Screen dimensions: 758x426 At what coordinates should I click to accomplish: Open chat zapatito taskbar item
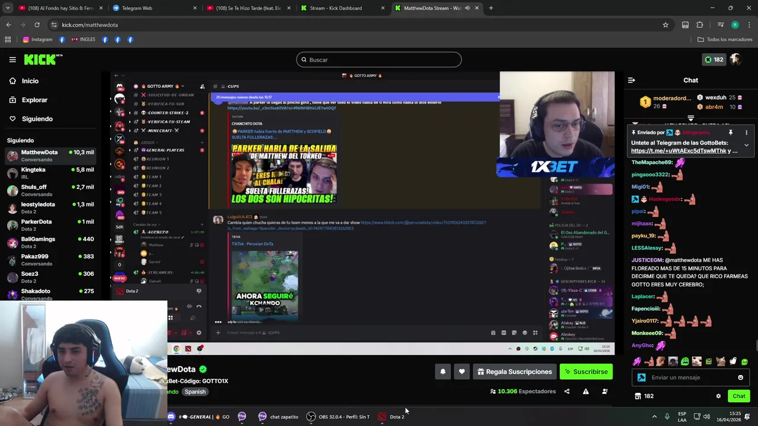278,417
